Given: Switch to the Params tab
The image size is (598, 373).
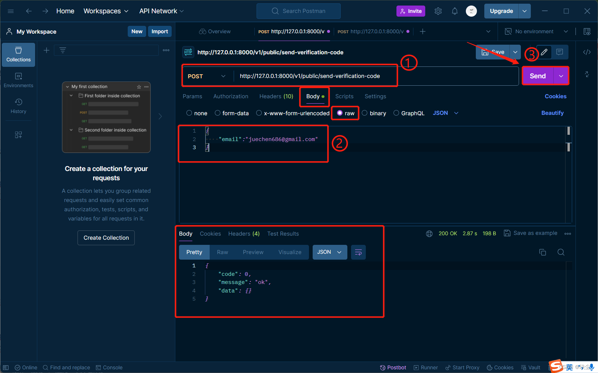Looking at the screenshot, I should point(192,96).
